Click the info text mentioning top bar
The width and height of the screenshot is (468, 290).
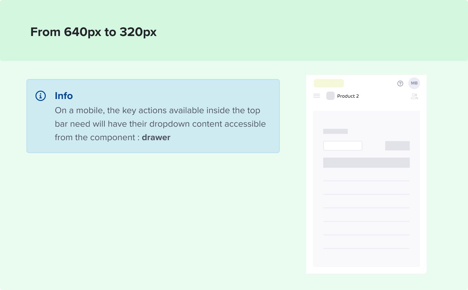point(161,124)
